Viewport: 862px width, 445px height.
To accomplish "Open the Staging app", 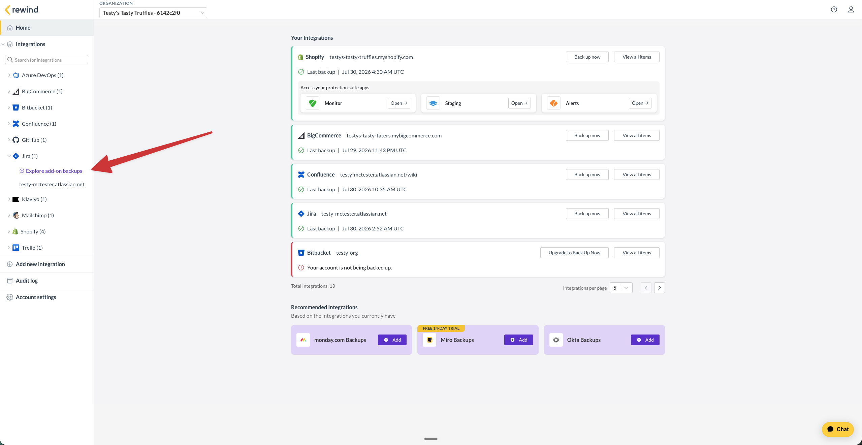I will (x=519, y=103).
